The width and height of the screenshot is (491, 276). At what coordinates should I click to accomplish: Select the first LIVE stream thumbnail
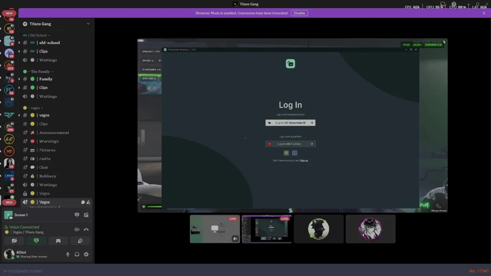(x=215, y=229)
